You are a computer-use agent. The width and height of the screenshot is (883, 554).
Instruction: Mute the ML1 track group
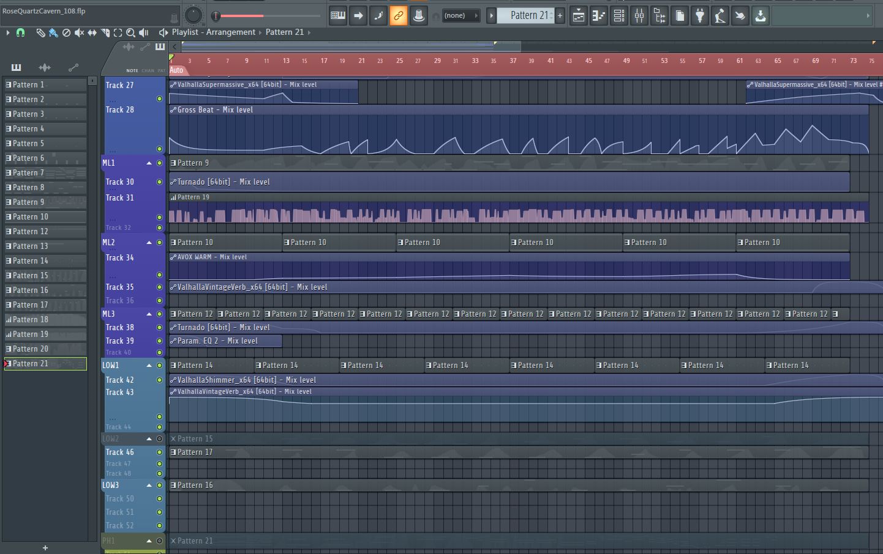159,163
